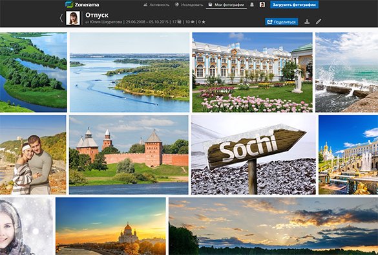
Task: Open the red brick fortress photo
Action: point(129,155)
